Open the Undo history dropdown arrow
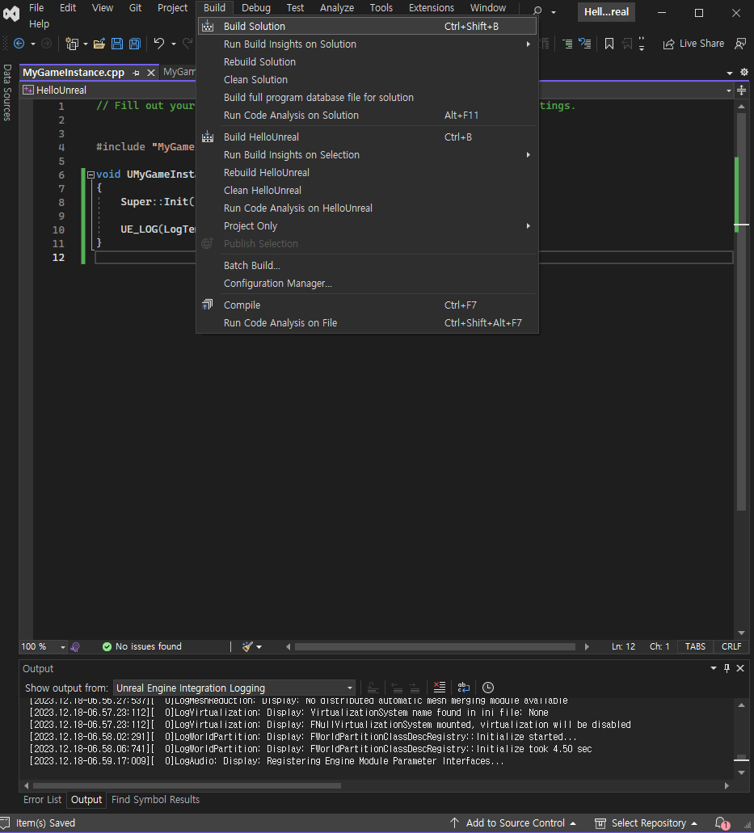Screen dimensions: 754x833 coord(173,44)
